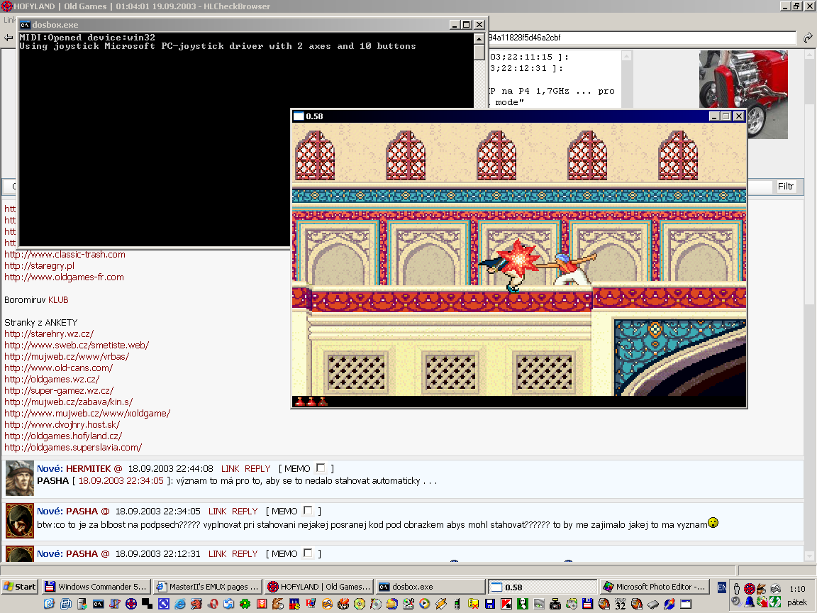This screenshot has height=613, width=817.
Task: Open the staregry.pl link
Action: click(39, 266)
